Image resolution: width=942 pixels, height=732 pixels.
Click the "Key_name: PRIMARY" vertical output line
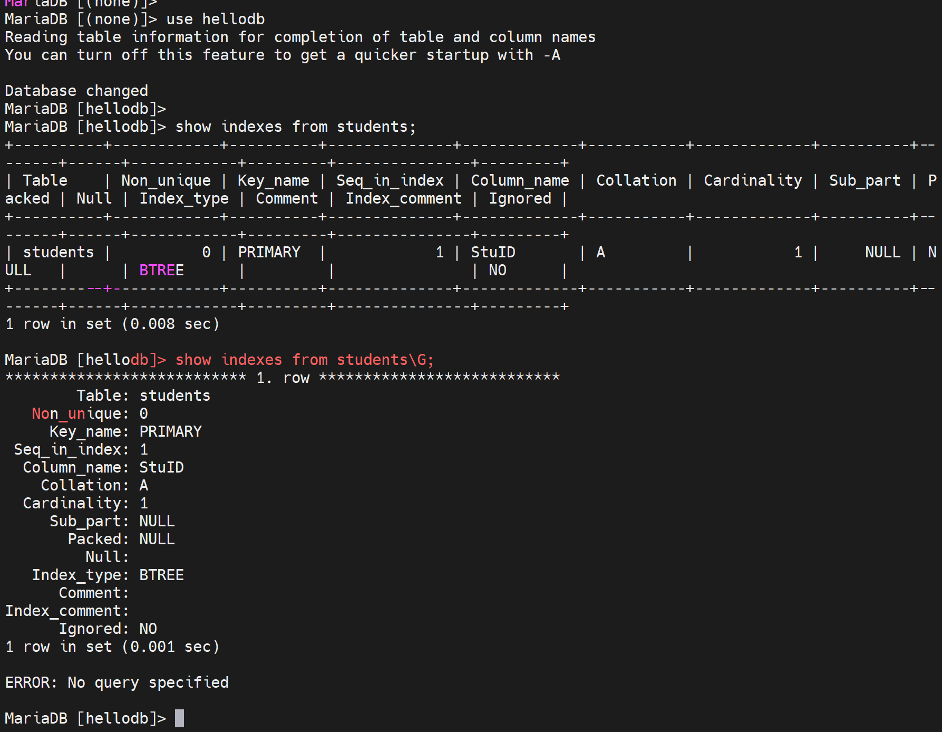(125, 431)
